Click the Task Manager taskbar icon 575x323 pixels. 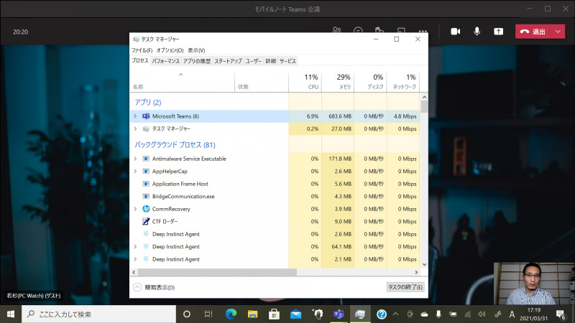(360, 314)
